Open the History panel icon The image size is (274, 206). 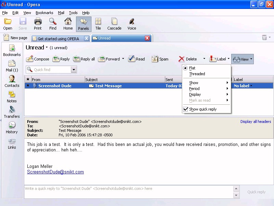12,125
